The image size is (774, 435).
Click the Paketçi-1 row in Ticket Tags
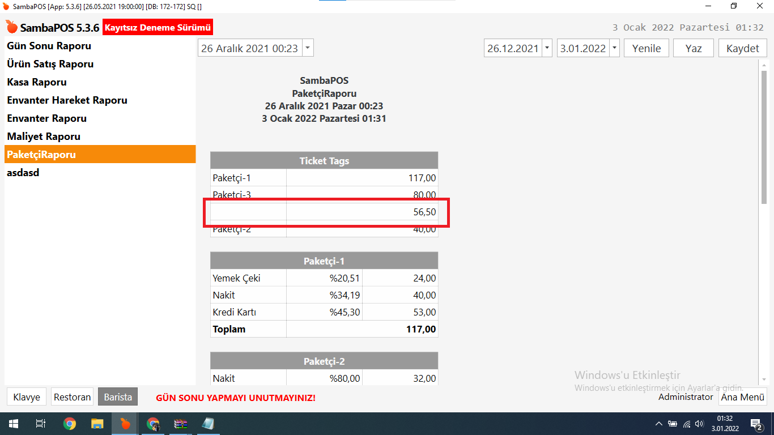pyautogui.click(x=324, y=178)
